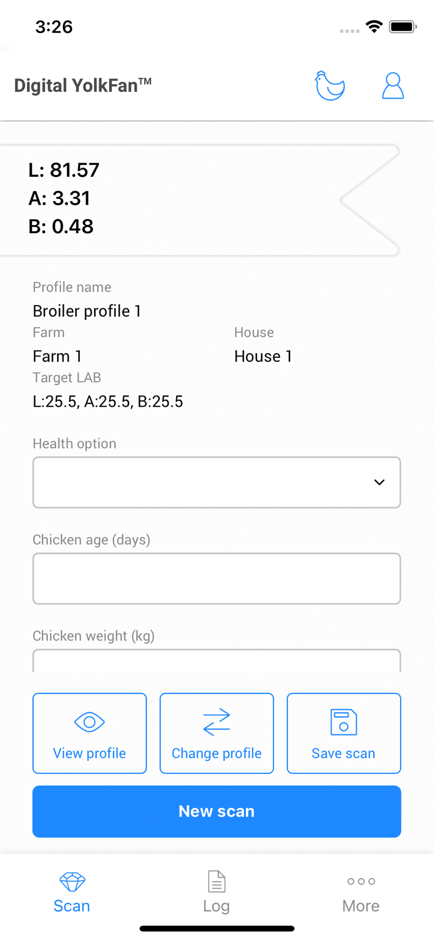Tap the diamond Scan icon
The height and width of the screenshot is (941, 434).
click(x=72, y=881)
